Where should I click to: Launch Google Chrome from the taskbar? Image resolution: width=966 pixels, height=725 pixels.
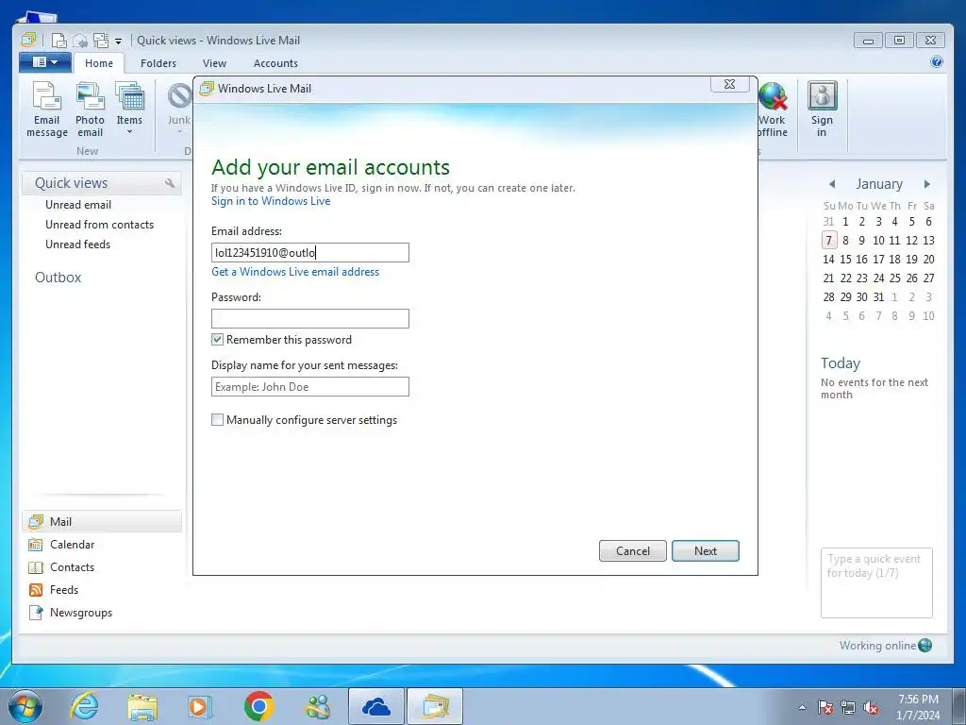tap(258, 706)
